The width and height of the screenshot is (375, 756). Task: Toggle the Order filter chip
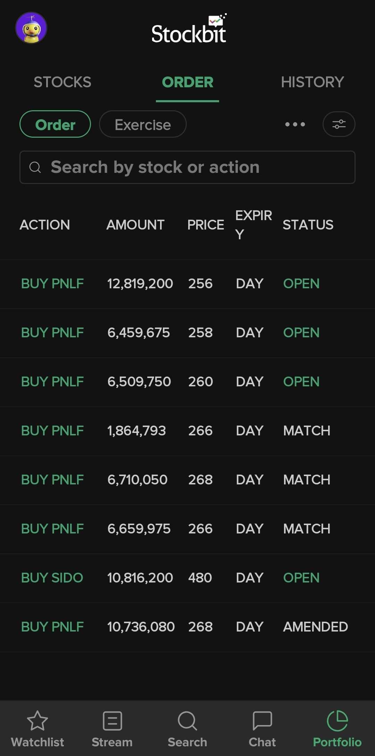click(55, 124)
